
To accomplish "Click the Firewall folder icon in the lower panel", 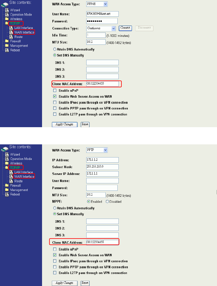I will coord(7,186).
